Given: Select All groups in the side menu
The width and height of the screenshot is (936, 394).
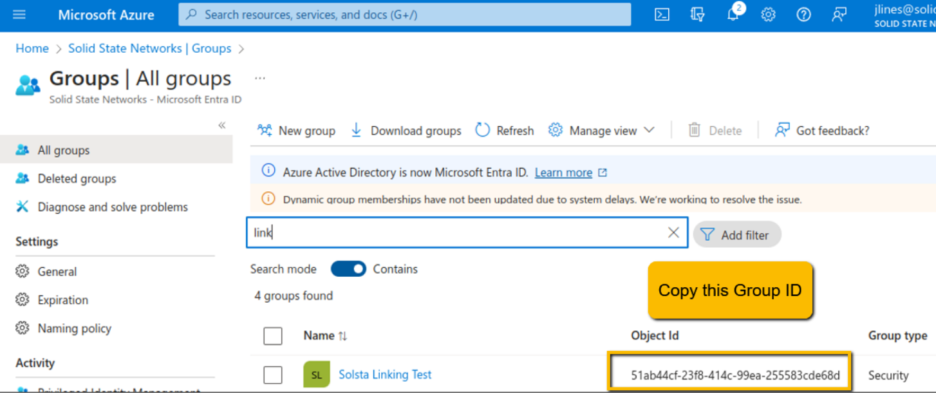Looking at the screenshot, I should coord(116,150).
